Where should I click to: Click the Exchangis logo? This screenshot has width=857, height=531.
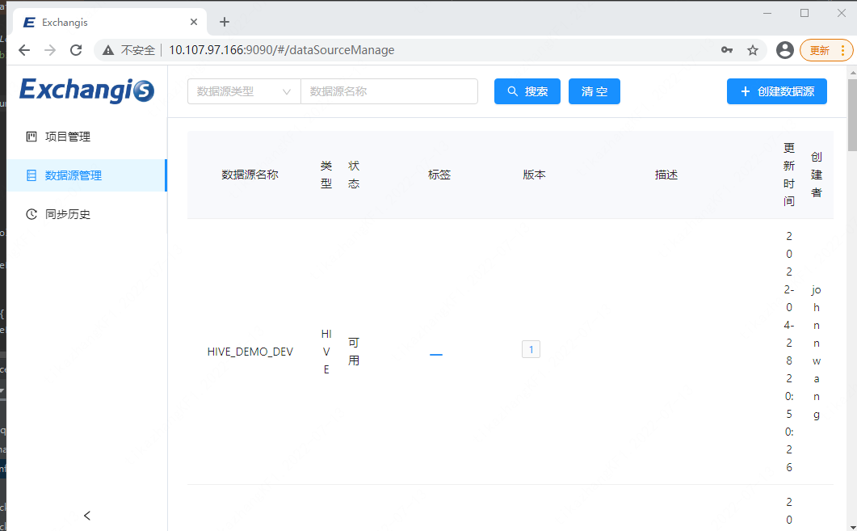(x=86, y=91)
